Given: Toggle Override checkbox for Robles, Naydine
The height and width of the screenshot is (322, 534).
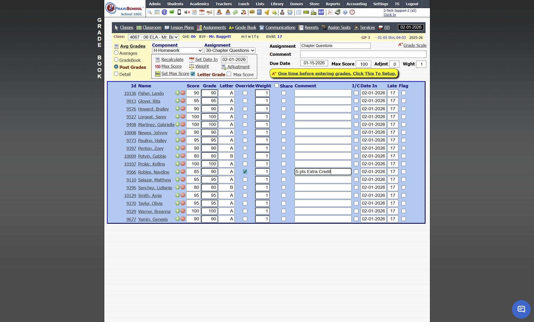Looking at the screenshot, I should pos(245,172).
